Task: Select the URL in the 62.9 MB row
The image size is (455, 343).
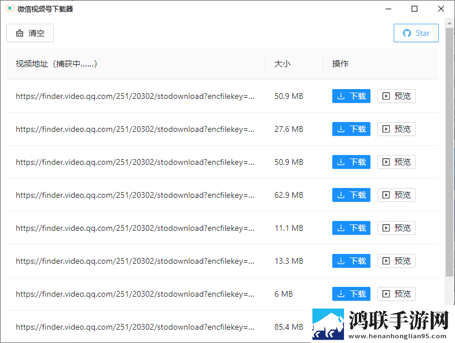Action: pos(135,195)
